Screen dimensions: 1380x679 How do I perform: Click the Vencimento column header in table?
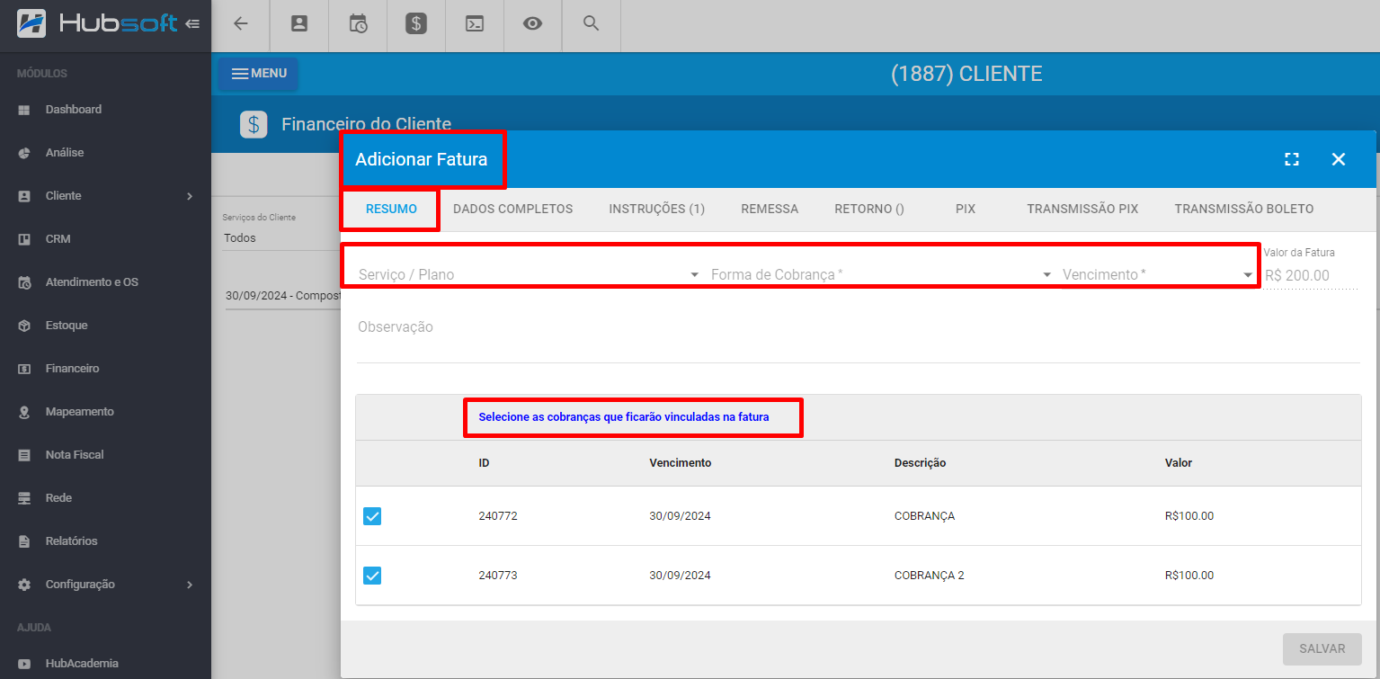tap(680, 463)
